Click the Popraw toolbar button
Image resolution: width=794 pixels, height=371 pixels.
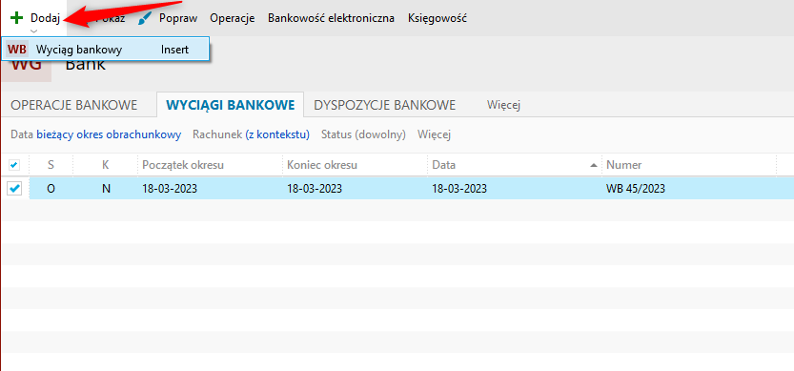168,18
